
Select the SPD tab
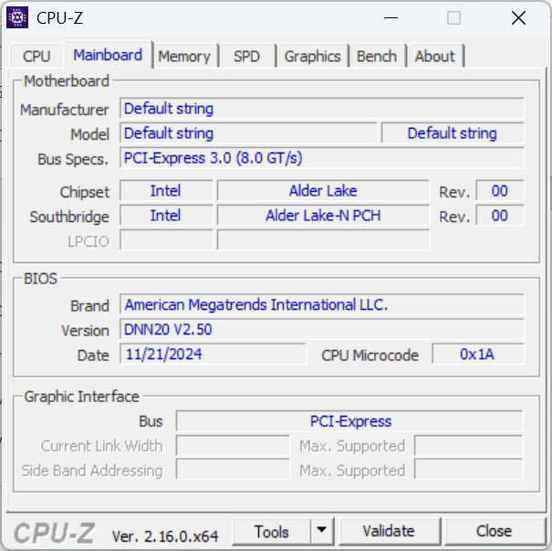point(246,57)
